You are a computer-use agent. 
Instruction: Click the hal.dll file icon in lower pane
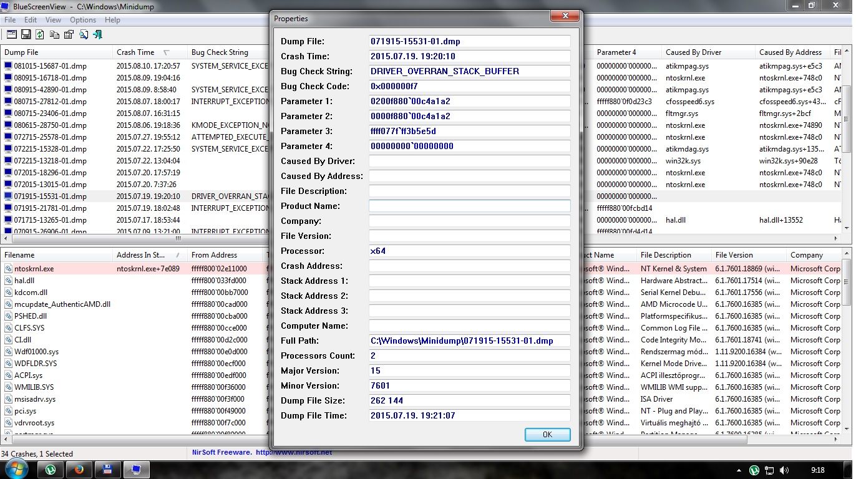click(8, 281)
